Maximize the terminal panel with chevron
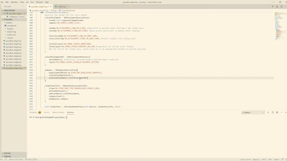 click(282, 112)
